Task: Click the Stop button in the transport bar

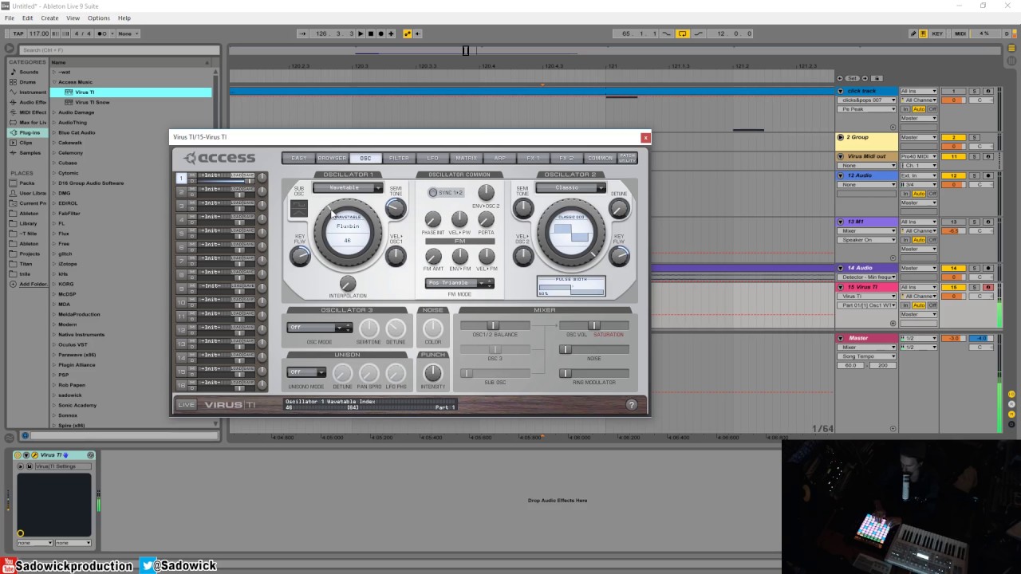Action: tap(371, 33)
